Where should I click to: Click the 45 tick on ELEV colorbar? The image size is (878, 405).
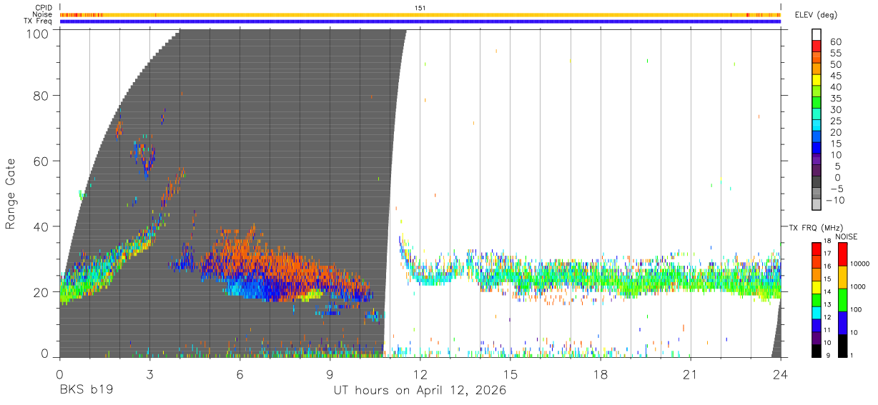(836, 76)
